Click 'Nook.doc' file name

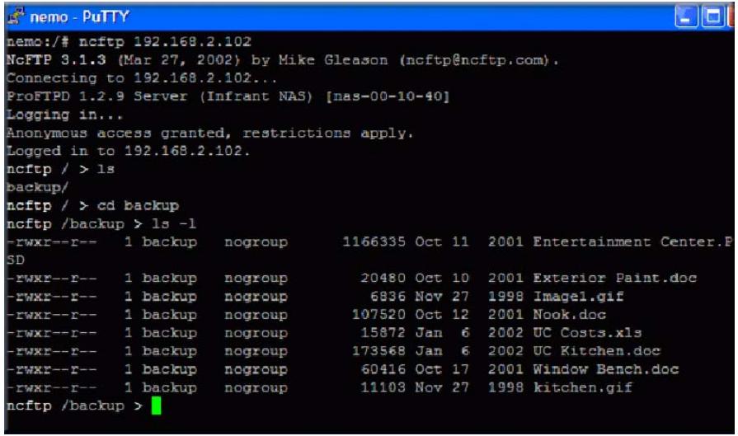[x=569, y=315]
